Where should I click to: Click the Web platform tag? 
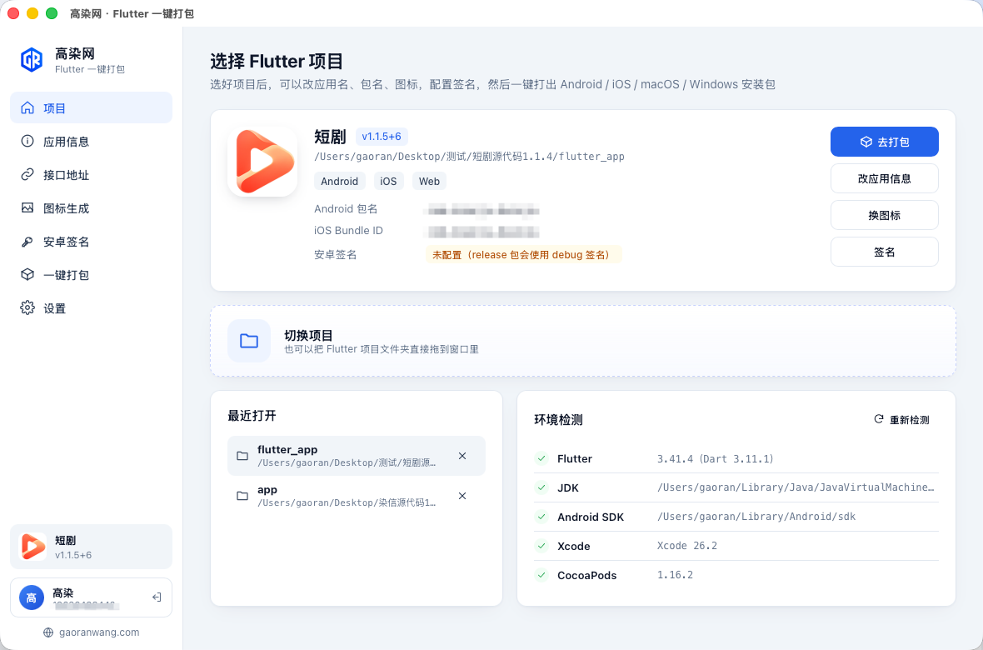pyautogui.click(x=429, y=182)
